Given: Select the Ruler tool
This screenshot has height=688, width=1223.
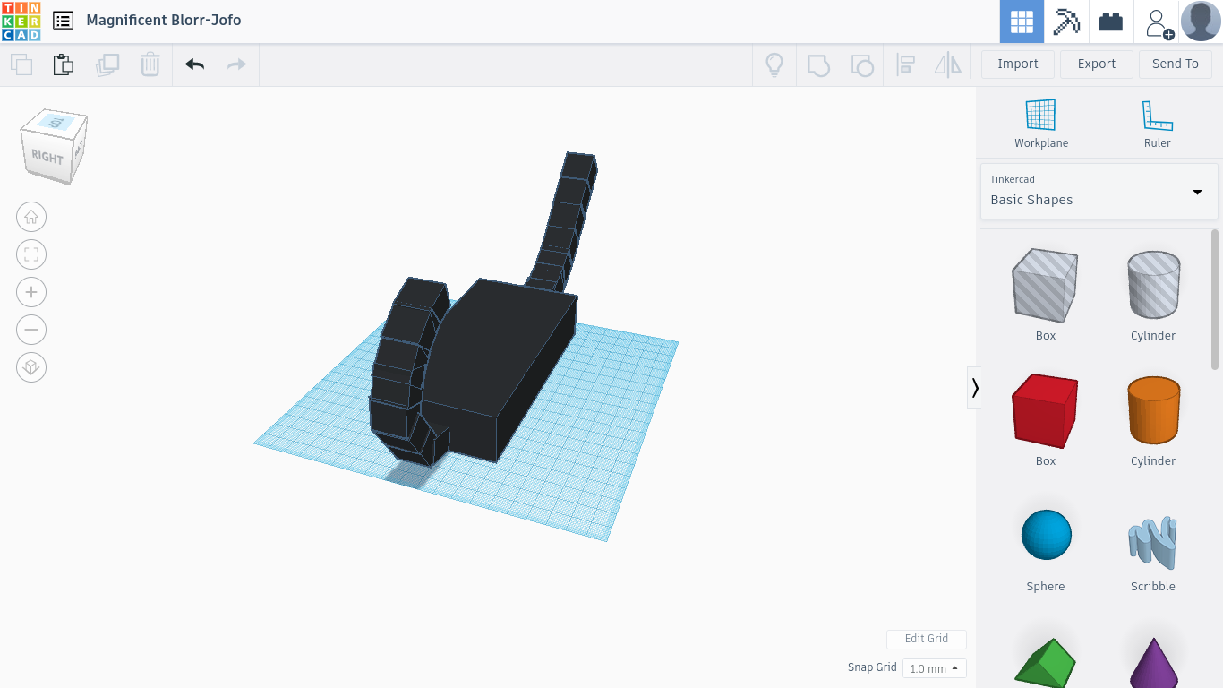Looking at the screenshot, I should pyautogui.click(x=1157, y=124).
